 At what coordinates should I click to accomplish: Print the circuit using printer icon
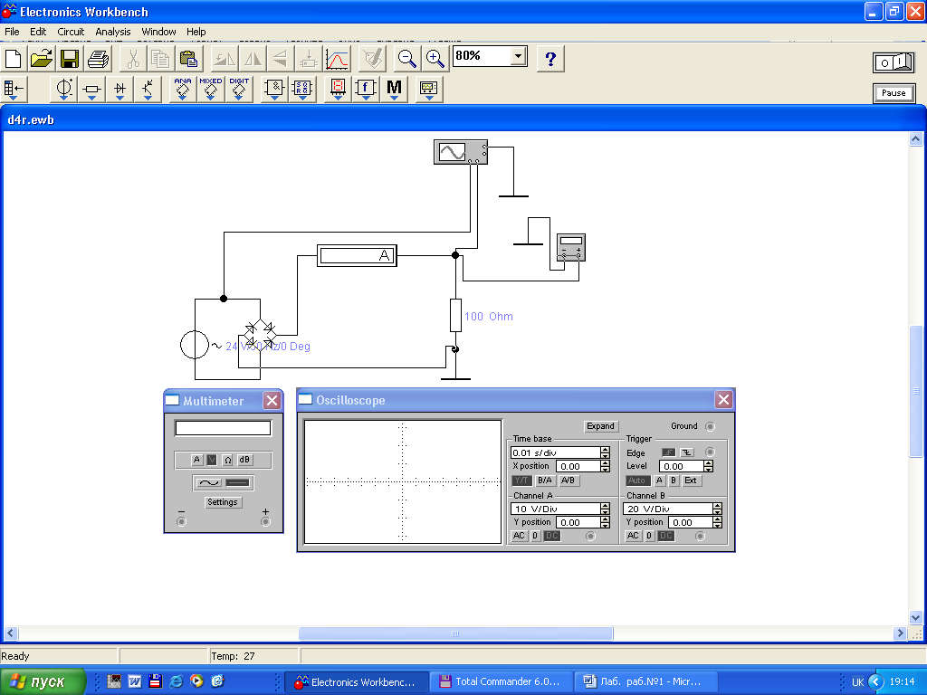(98, 59)
